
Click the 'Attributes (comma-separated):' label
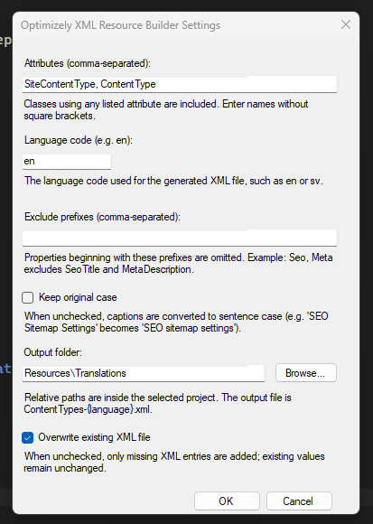click(88, 63)
